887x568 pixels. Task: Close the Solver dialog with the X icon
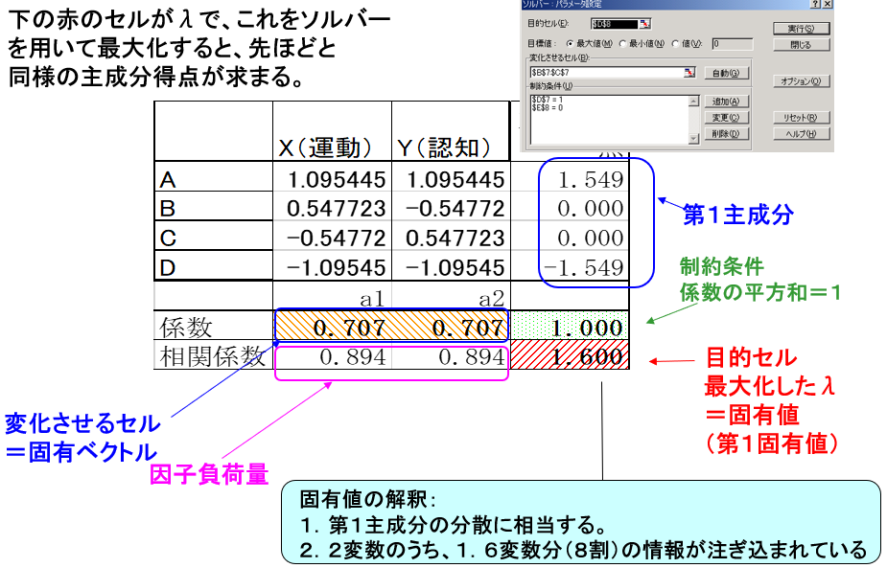(827, 4)
